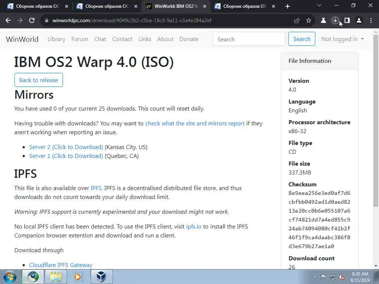Open the browser downloads icon
This screenshot has width=379, height=284.
[x=335, y=21]
